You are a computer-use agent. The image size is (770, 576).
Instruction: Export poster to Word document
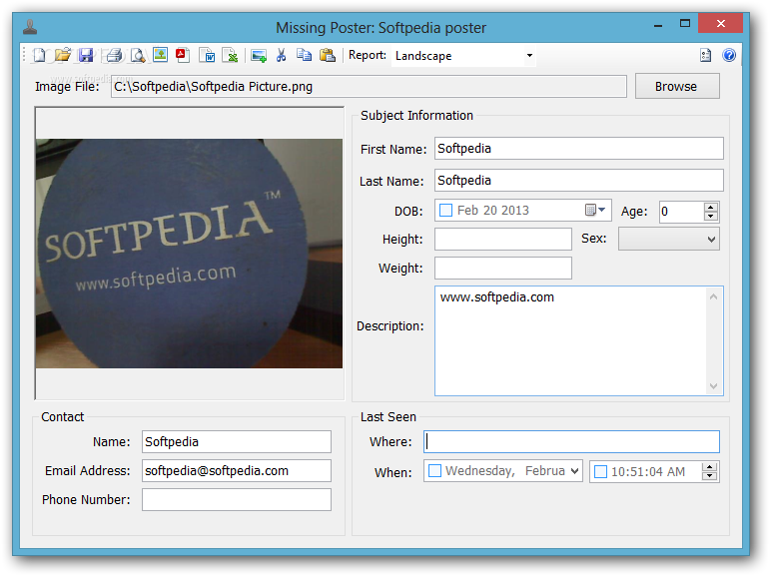(208, 55)
